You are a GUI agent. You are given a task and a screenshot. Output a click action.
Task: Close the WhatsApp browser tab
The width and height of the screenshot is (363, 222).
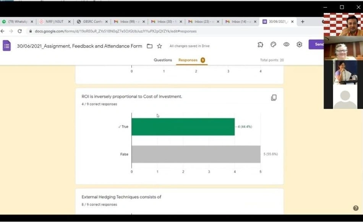(32, 21)
